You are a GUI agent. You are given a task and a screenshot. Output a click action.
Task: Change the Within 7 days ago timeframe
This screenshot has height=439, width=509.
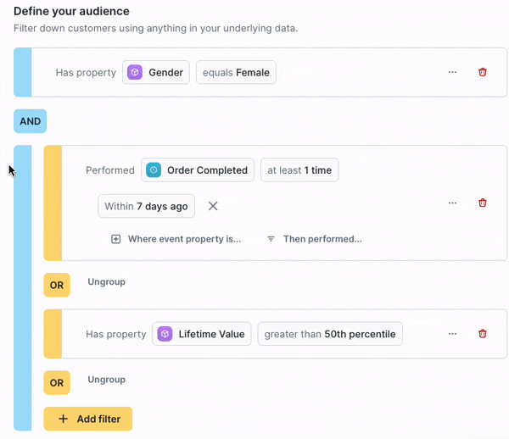146,206
